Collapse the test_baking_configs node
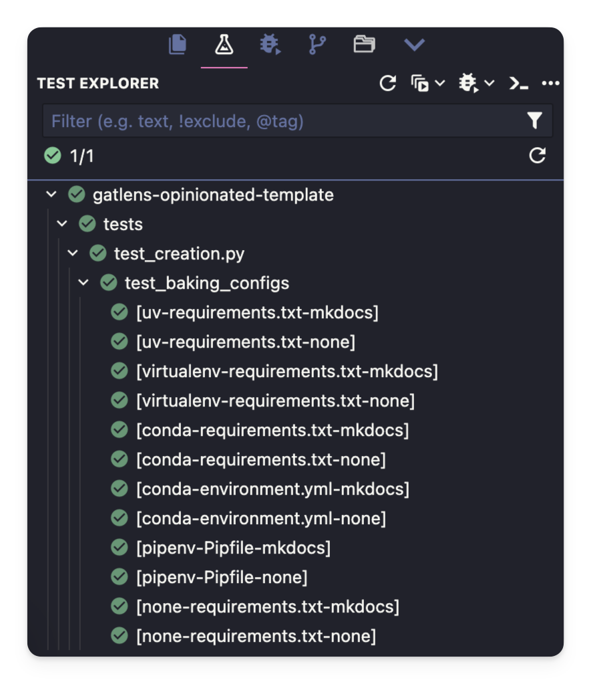This screenshot has width=591, height=684. click(83, 283)
